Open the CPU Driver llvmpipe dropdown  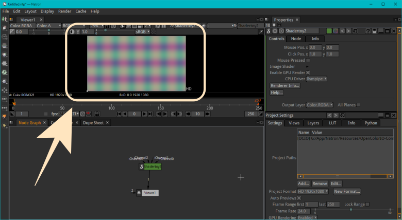pos(317,79)
